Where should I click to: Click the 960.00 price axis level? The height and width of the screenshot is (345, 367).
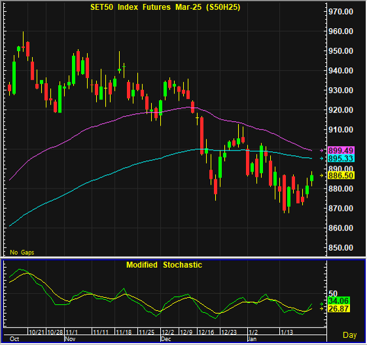(341, 31)
